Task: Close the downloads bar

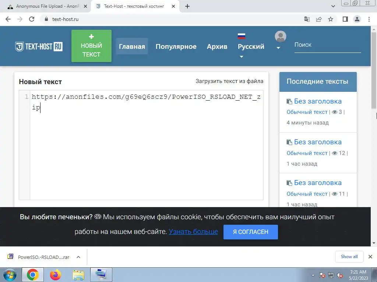Action: pyautogui.click(x=370, y=257)
